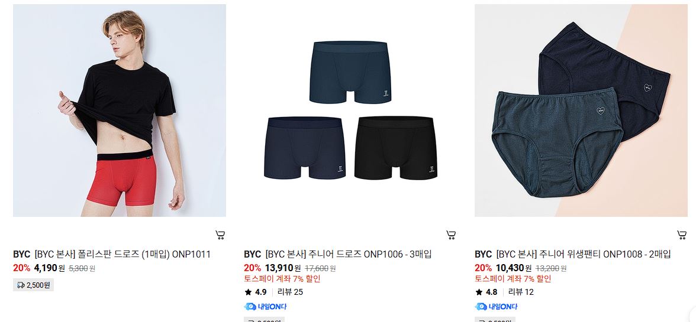Click the star rating 4.9 icon
The image size is (696, 322).
click(x=248, y=292)
